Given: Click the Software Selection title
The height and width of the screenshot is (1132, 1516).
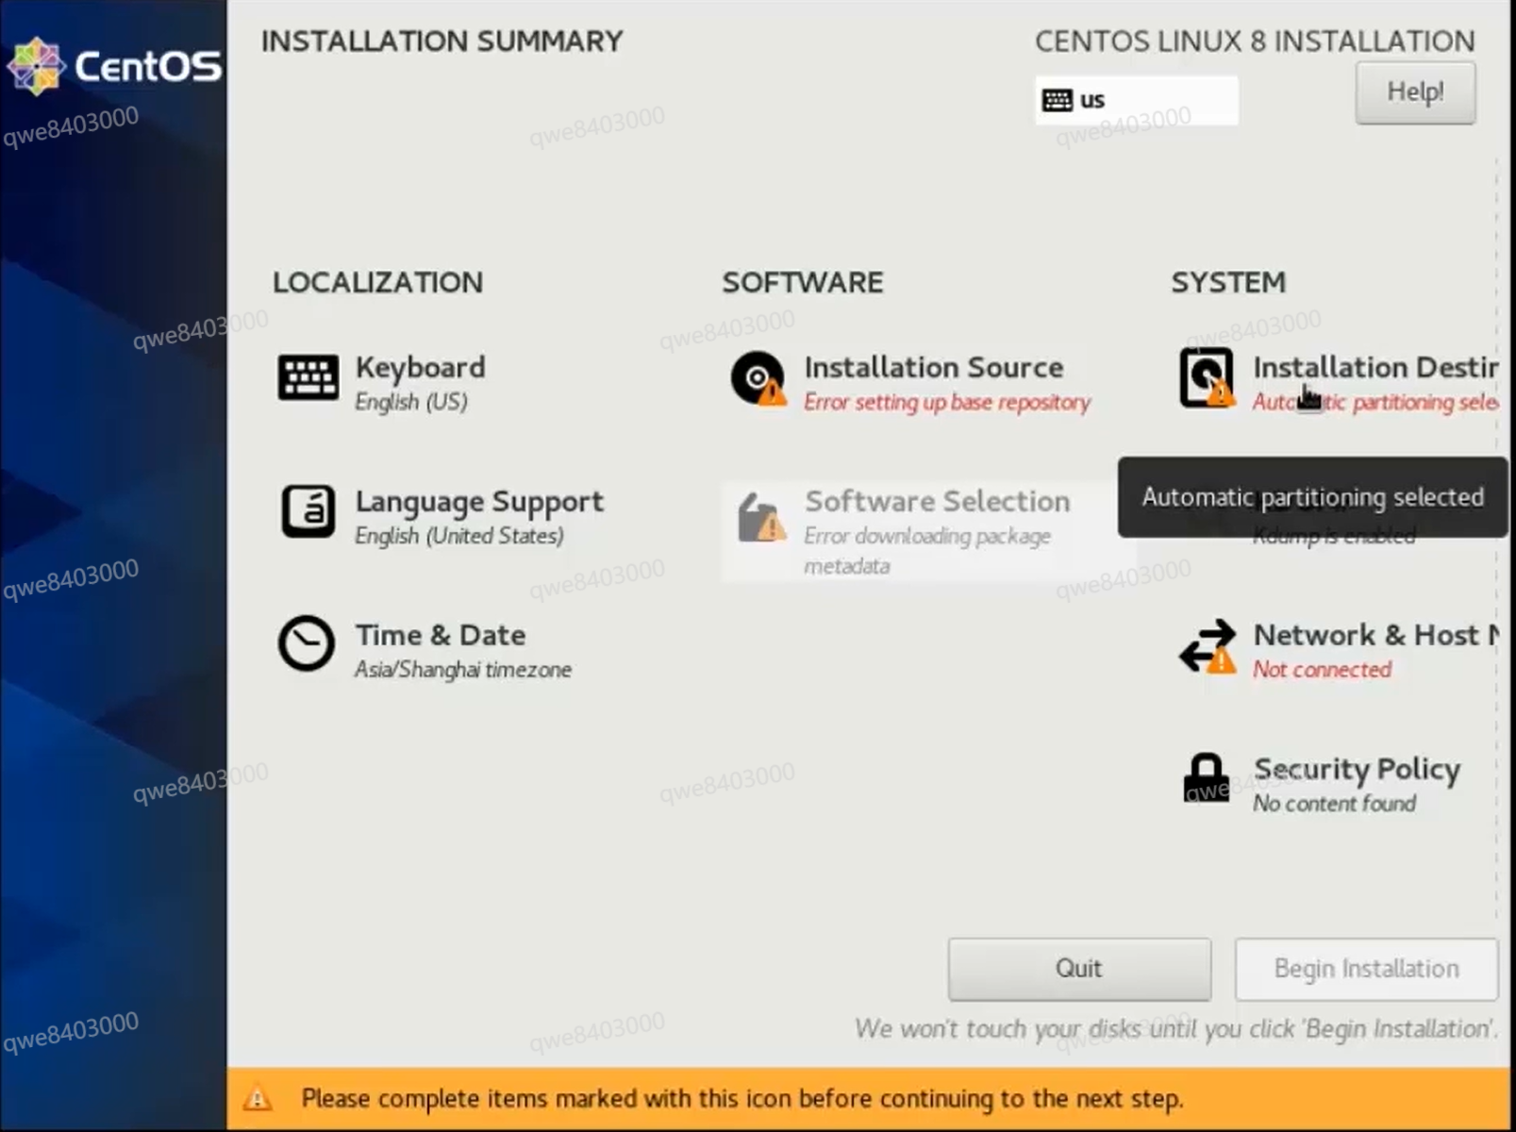Looking at the screenshot, I should click(938, 501).
